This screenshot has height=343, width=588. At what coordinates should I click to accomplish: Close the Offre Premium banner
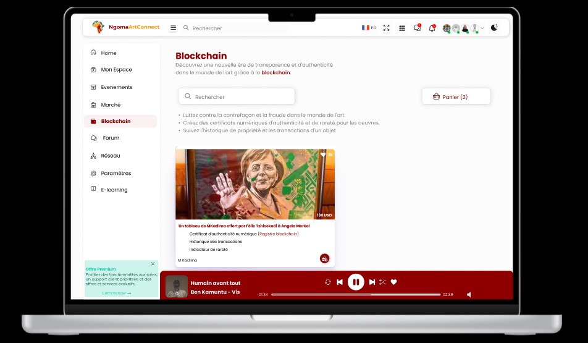tap(153, 264)
